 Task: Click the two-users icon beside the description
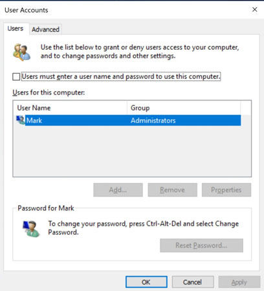point(21,52)
